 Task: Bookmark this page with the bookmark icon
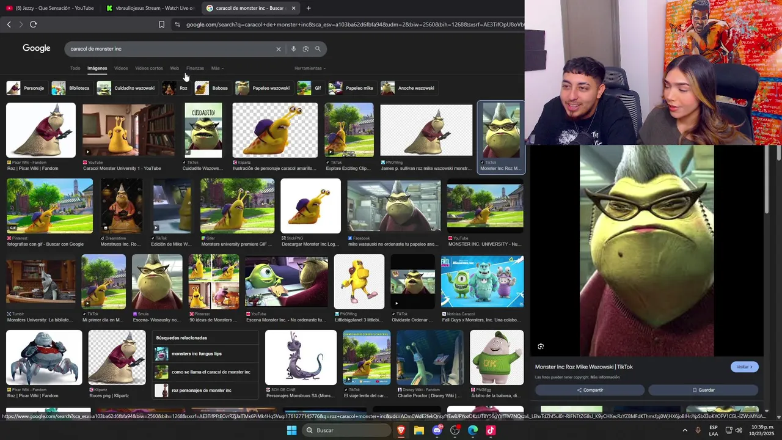161,24
